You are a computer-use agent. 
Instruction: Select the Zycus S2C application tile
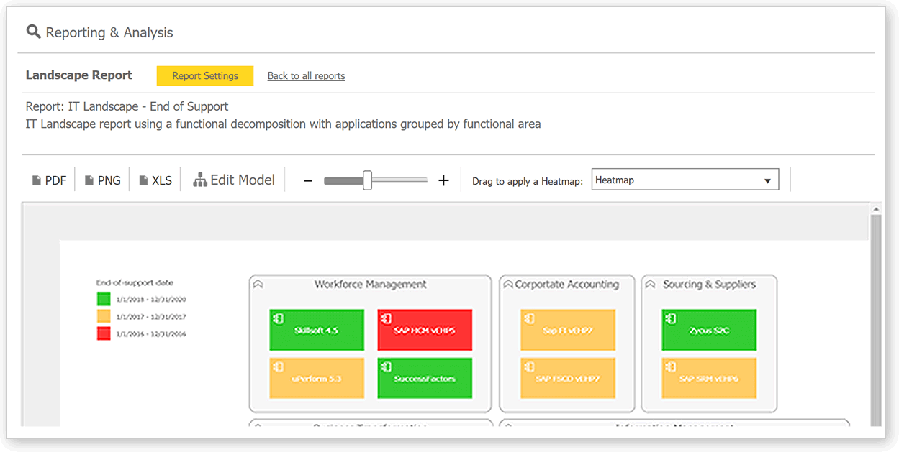tap(708, 329)
